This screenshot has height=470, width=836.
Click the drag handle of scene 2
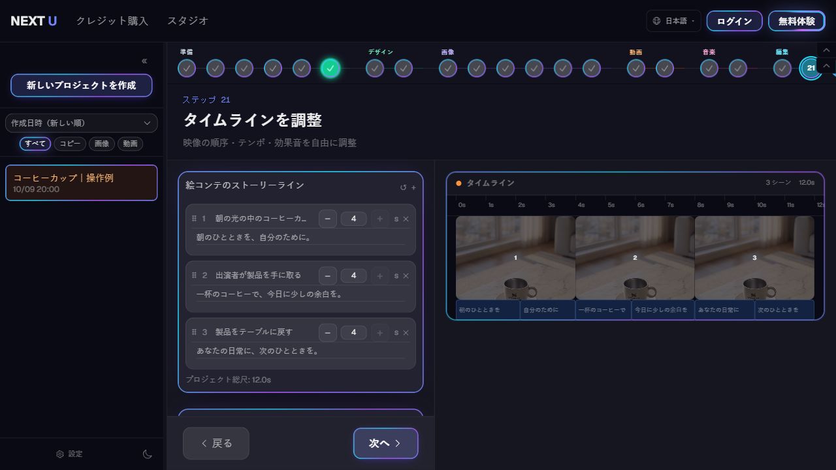[194, 275]
